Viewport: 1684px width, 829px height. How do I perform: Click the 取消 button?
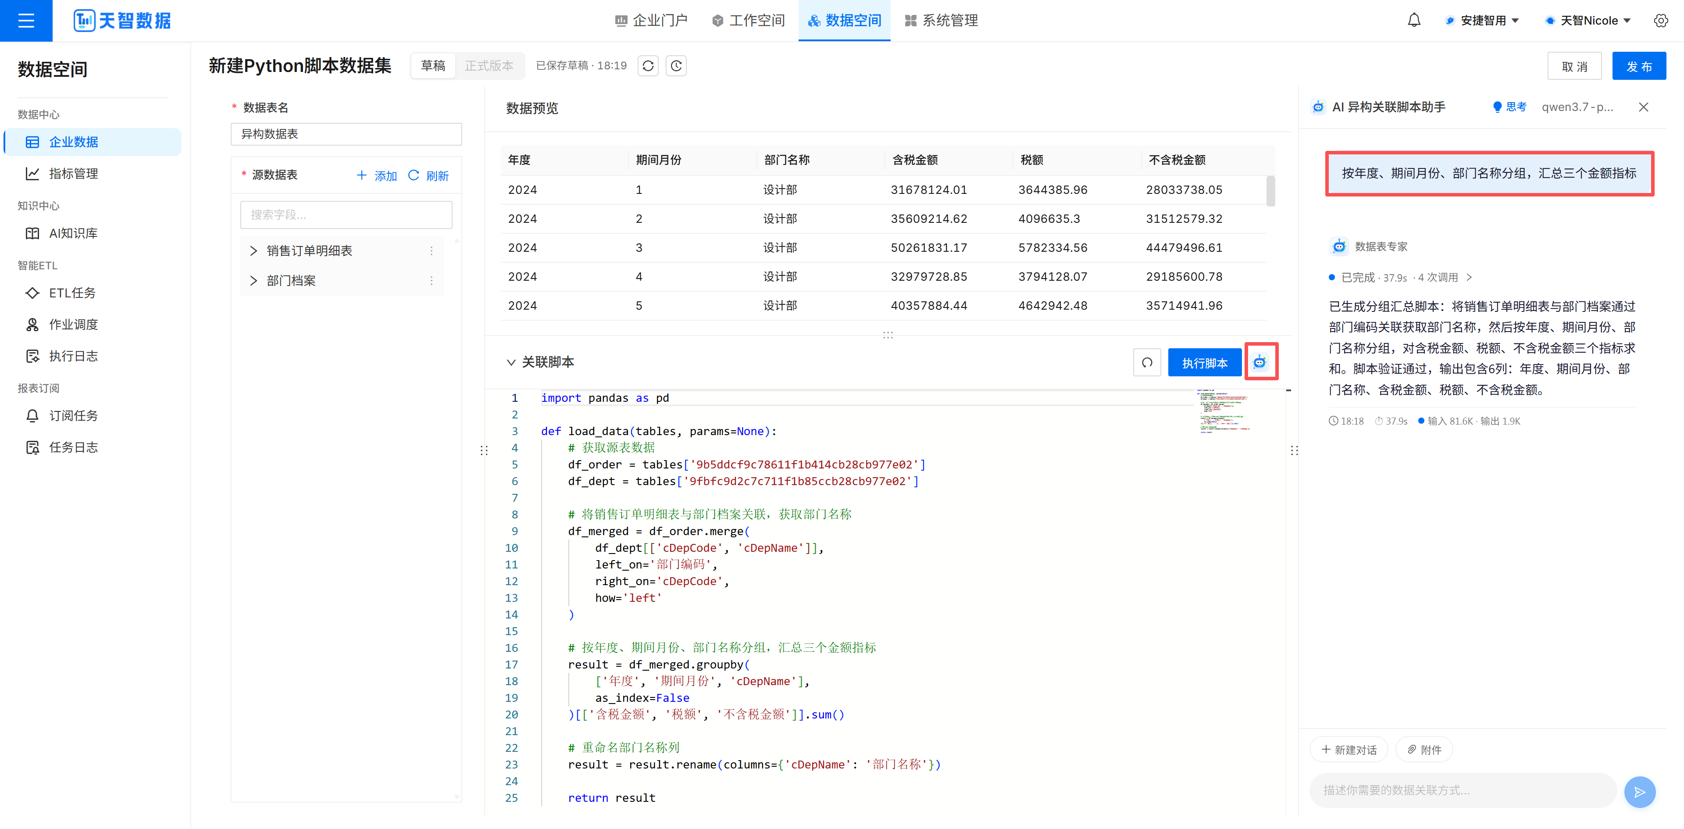tap(1574, 66)
